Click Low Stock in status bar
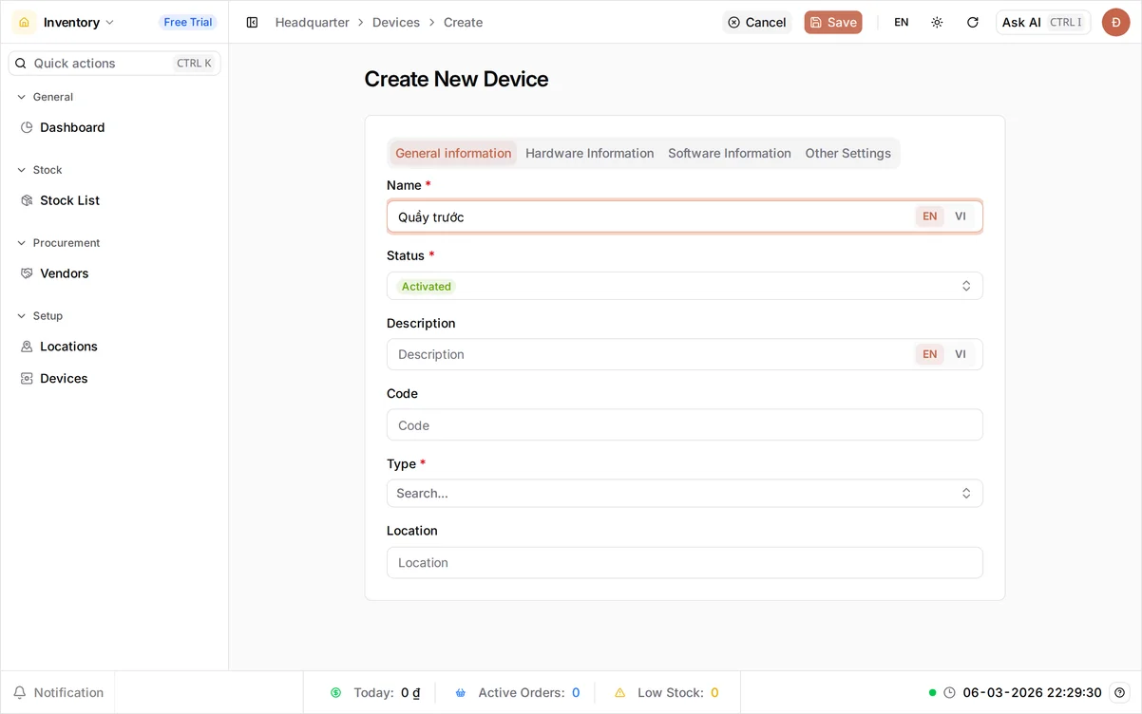This screenshot has height=714, width=1142. pos(666,692)
